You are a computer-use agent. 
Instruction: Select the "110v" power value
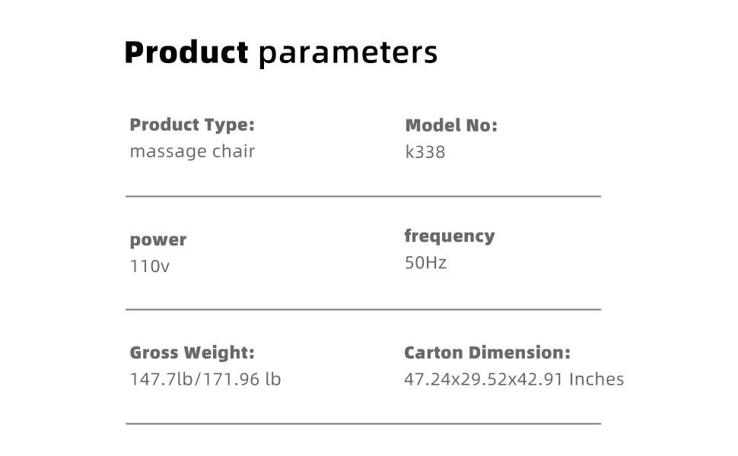coord(150,267)
